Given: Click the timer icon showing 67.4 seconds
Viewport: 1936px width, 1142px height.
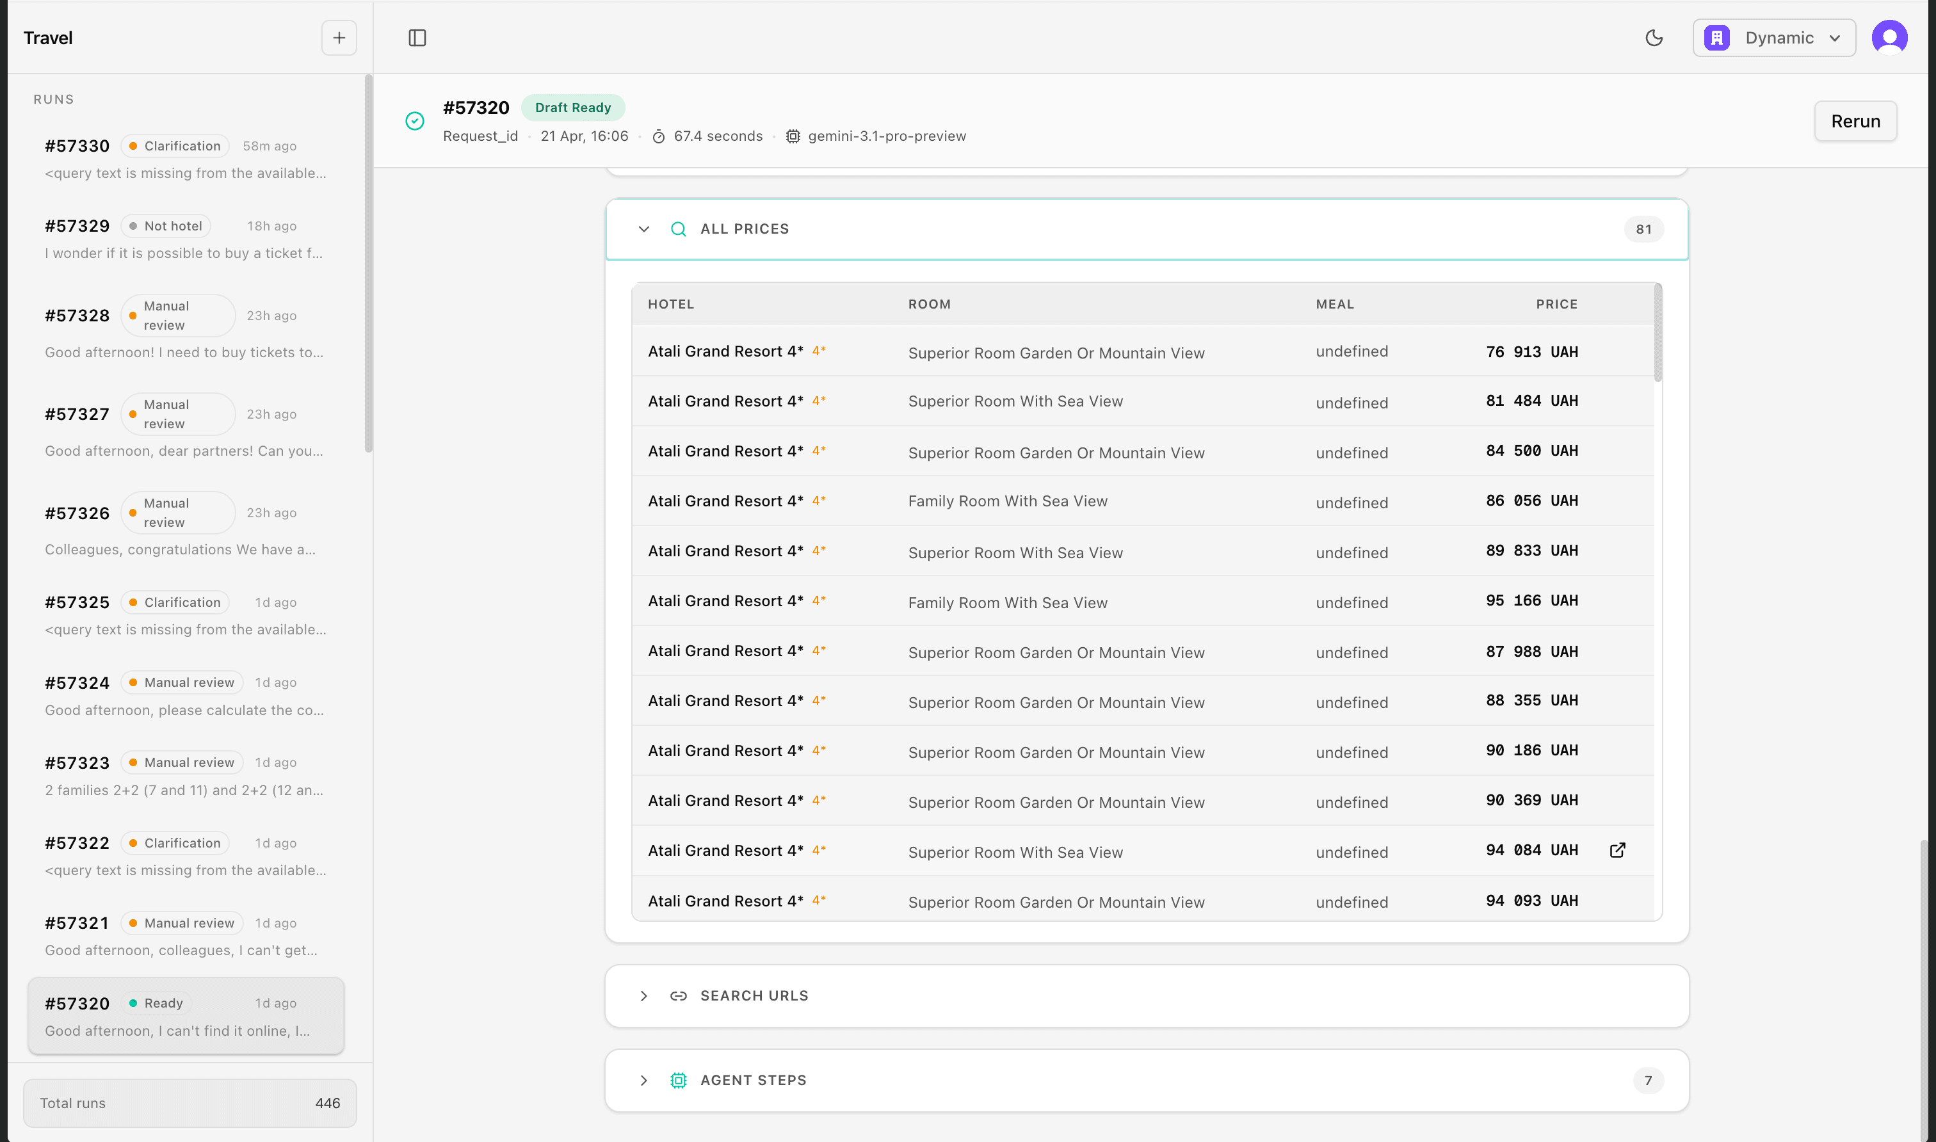Looking at the screenshot, I should coord(659,136).
